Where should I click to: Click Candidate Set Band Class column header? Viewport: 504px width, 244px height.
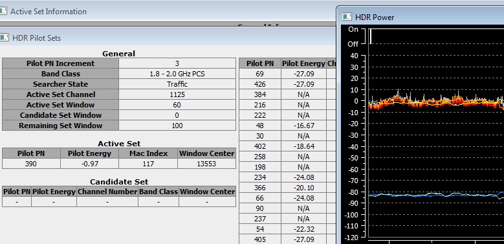pyautogui.click(x=159, y=192)
